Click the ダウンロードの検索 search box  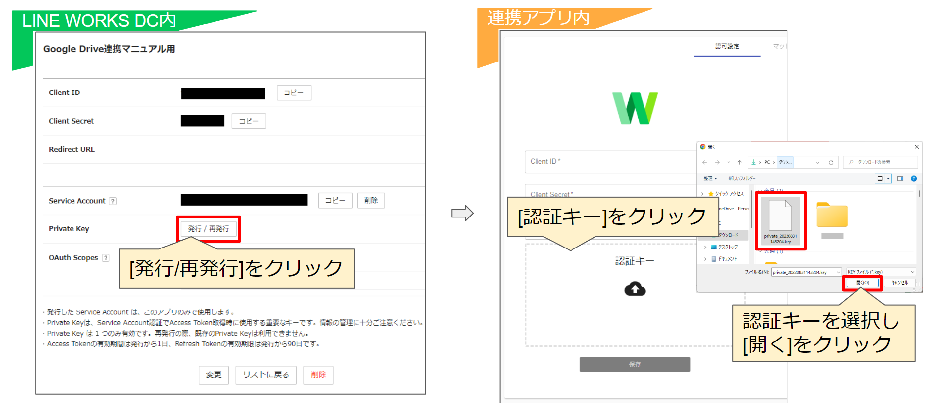pos(880,162)
